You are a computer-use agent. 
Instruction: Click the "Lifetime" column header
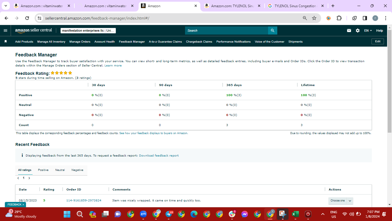(308, 85)
